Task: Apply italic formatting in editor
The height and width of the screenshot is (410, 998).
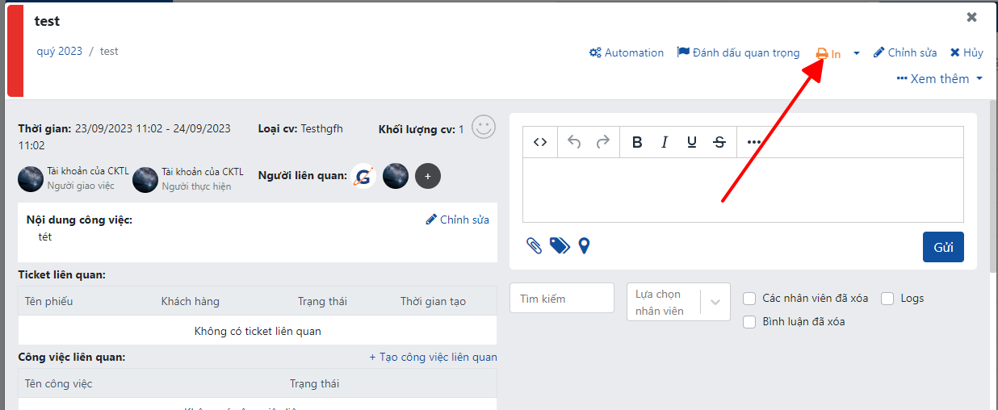Action: click(665, 142)
